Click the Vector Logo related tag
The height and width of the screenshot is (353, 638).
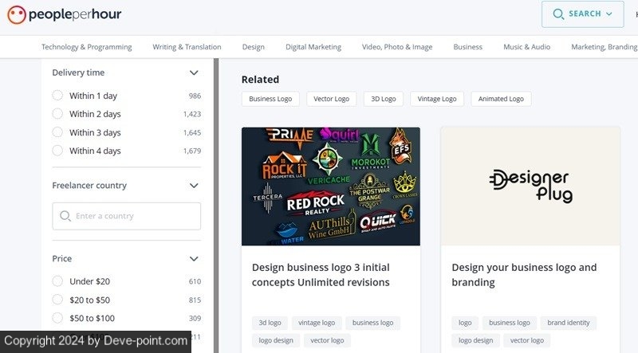pos(331,99)
